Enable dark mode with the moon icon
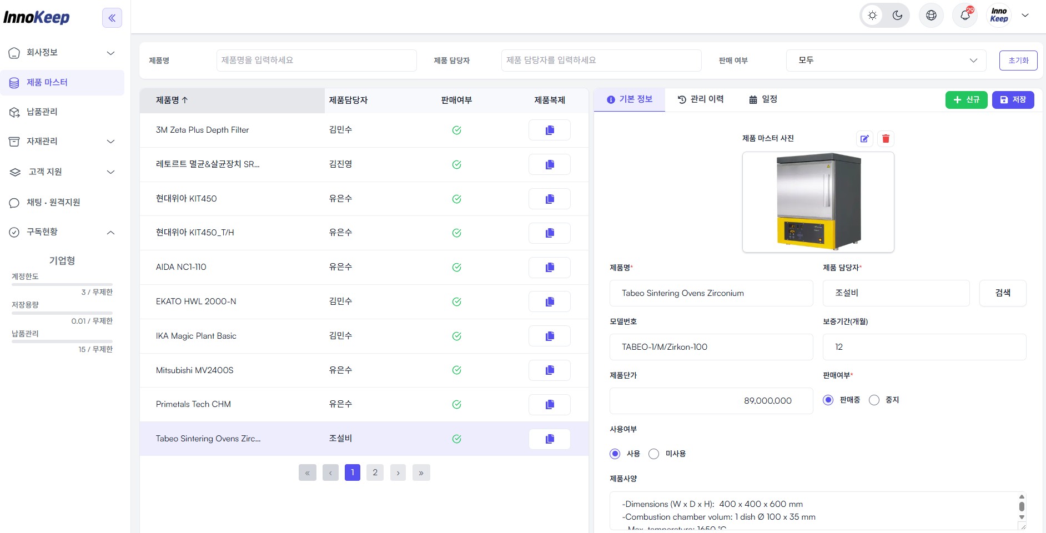 (x=897, y=15)
